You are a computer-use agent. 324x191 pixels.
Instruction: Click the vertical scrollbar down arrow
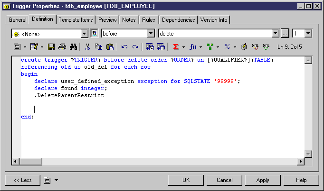(x=308, y=154)
